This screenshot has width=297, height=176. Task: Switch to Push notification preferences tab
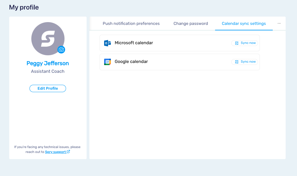pyautogui.click(x=131, y=23)
